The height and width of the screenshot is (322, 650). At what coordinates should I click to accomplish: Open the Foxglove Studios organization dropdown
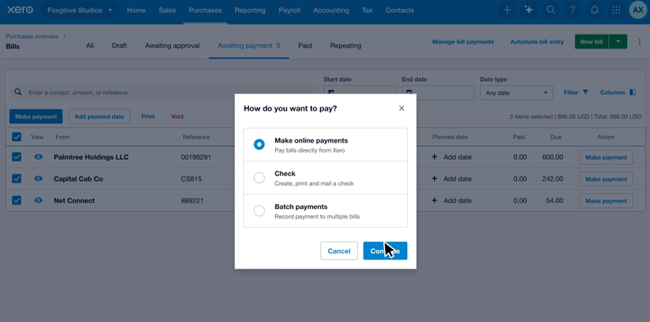pos(80,11)
